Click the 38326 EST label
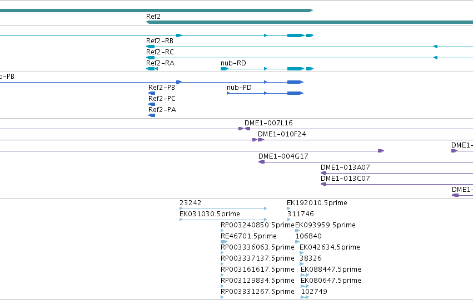This screenshot has height=300, width=473. 311,259
